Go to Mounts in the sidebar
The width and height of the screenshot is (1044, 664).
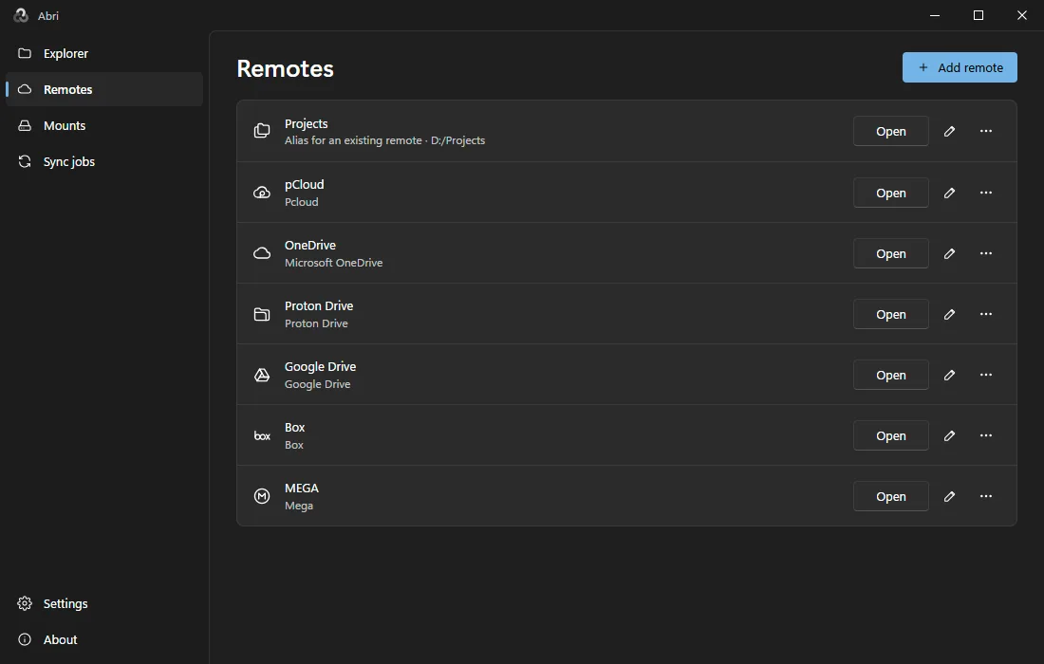[104, 125]
